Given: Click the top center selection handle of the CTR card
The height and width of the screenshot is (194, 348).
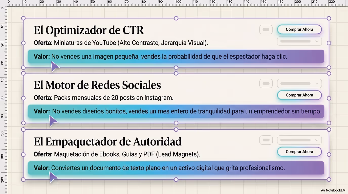Looking at the screenshot, I should pyautogui.click(x=176, y=18).
